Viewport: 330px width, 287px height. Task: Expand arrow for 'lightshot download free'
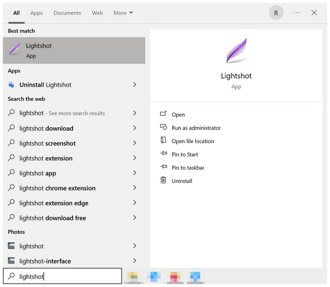(135, 218)
